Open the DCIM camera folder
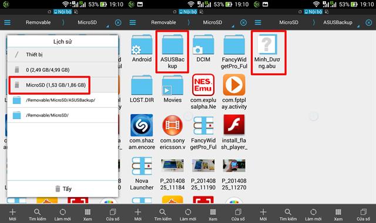 coord(203,49)
